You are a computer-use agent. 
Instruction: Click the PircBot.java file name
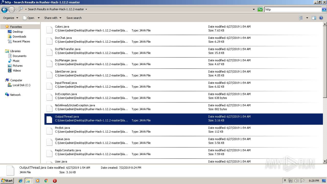62,128
